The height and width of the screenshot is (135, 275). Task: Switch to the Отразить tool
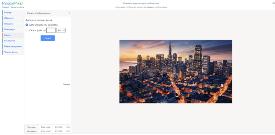click(13, 24)
